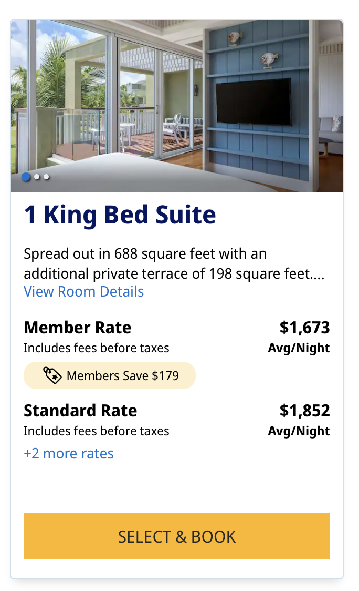Image resolution: width=359 pixels, height=591 pixels.
Task: Choose the Standard Rate label
Action: coord(80,411)
